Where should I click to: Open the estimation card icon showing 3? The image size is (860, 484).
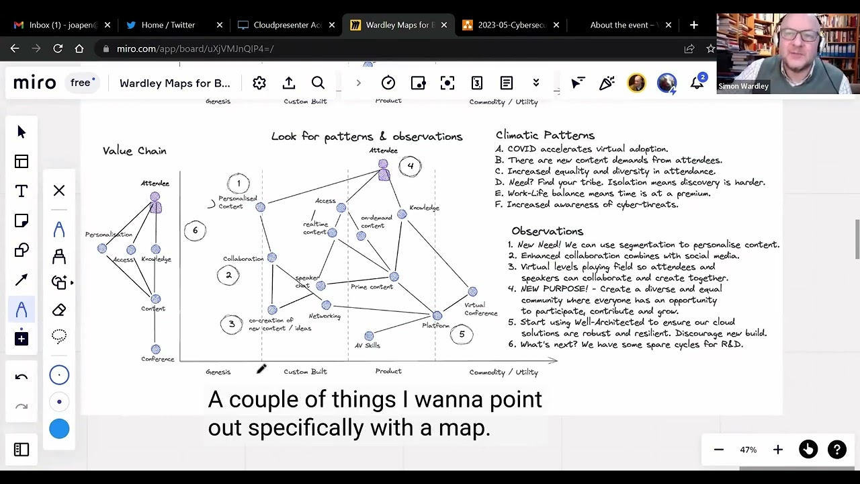[477, 83]
